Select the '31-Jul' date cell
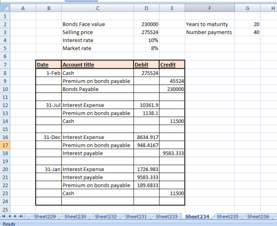 (x=49, y=105)
